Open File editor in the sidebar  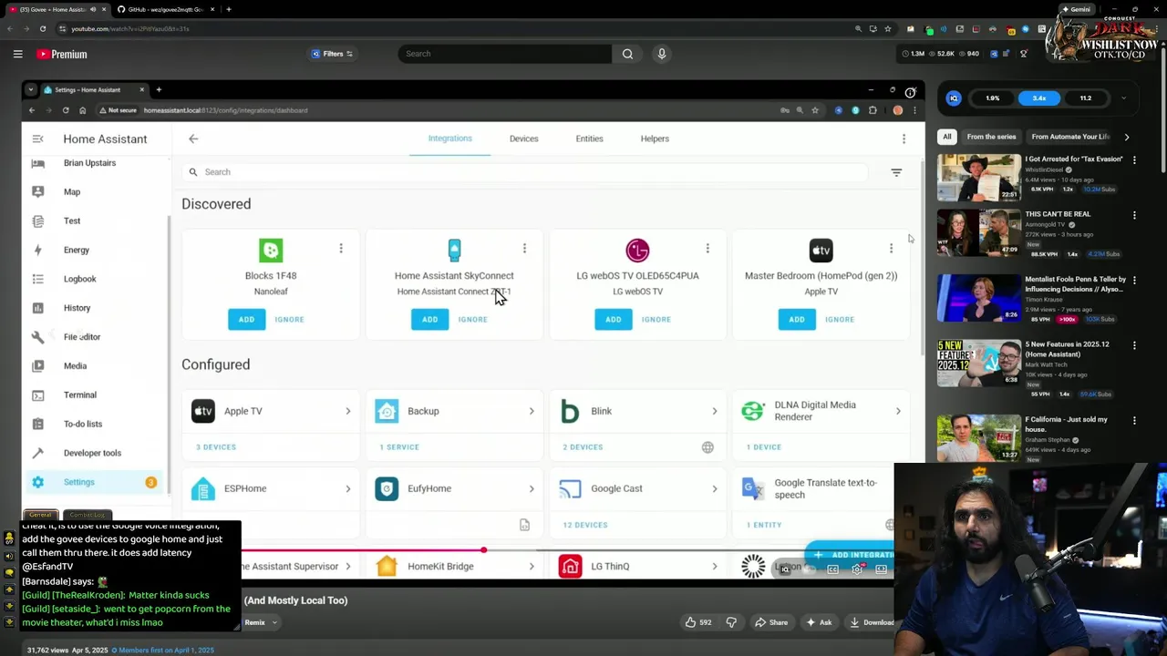click(96, 337)
